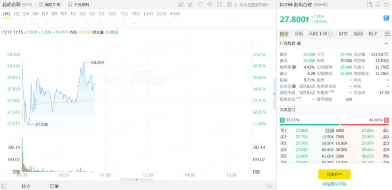Click the copy icon at bottom right
The image size is (392, 190).
[x=269, y=186]
